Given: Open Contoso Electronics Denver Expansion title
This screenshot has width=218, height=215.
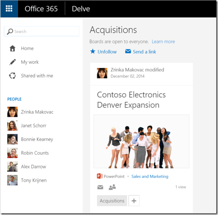Looking at the screenshot, I should 131,100.
